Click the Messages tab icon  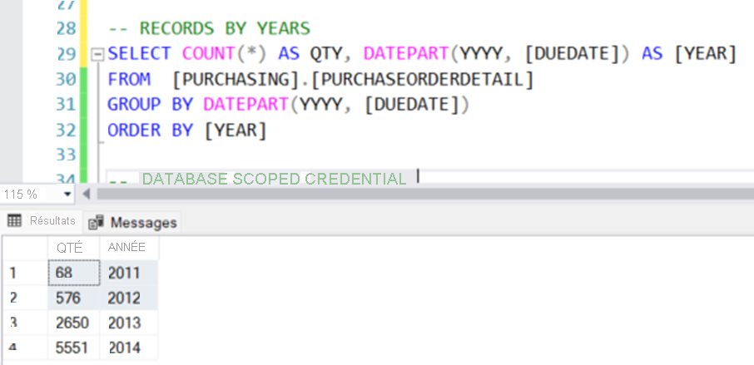coord(97,222)
